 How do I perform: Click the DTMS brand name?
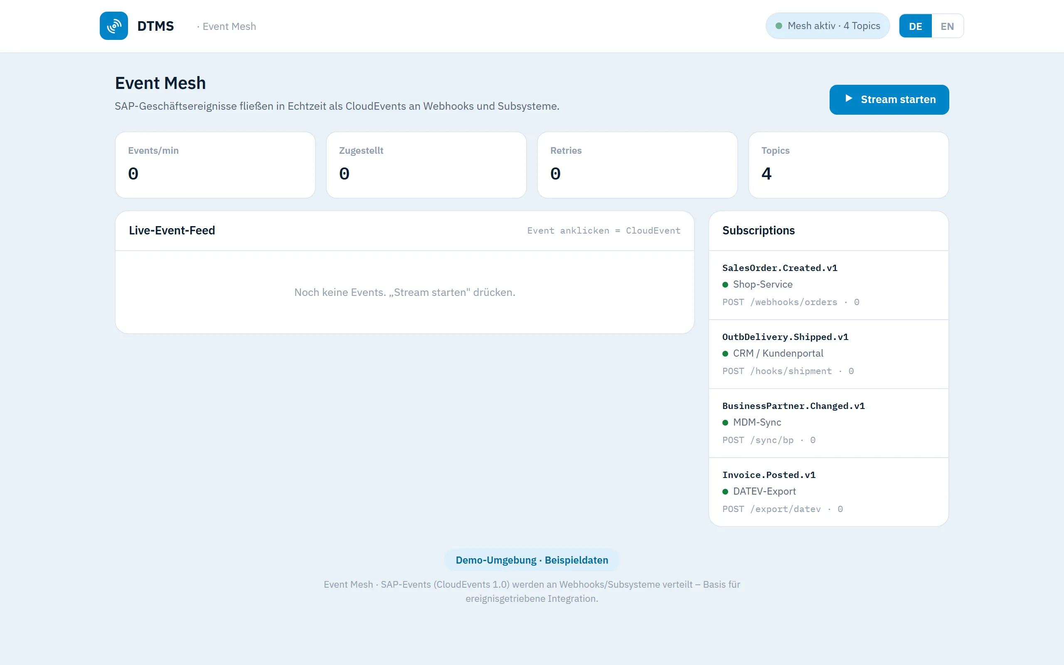coord(155,26)
